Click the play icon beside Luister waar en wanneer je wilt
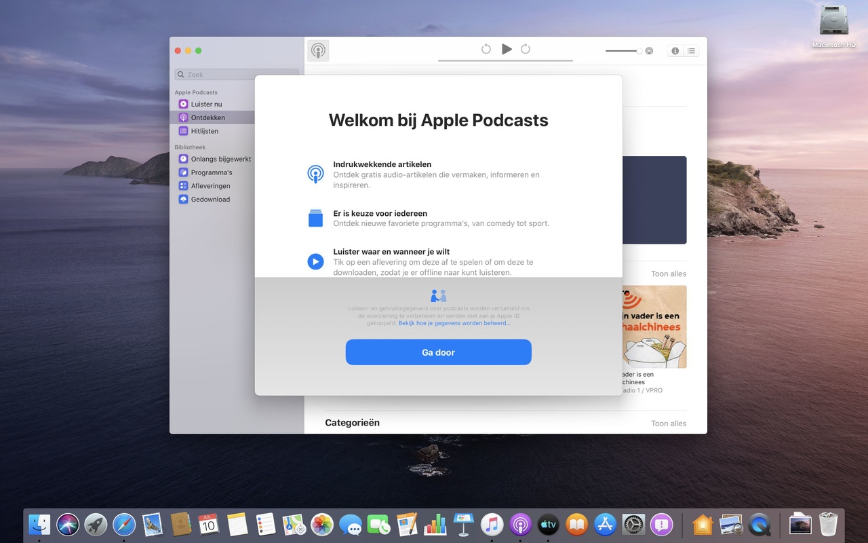 (315, 261)
